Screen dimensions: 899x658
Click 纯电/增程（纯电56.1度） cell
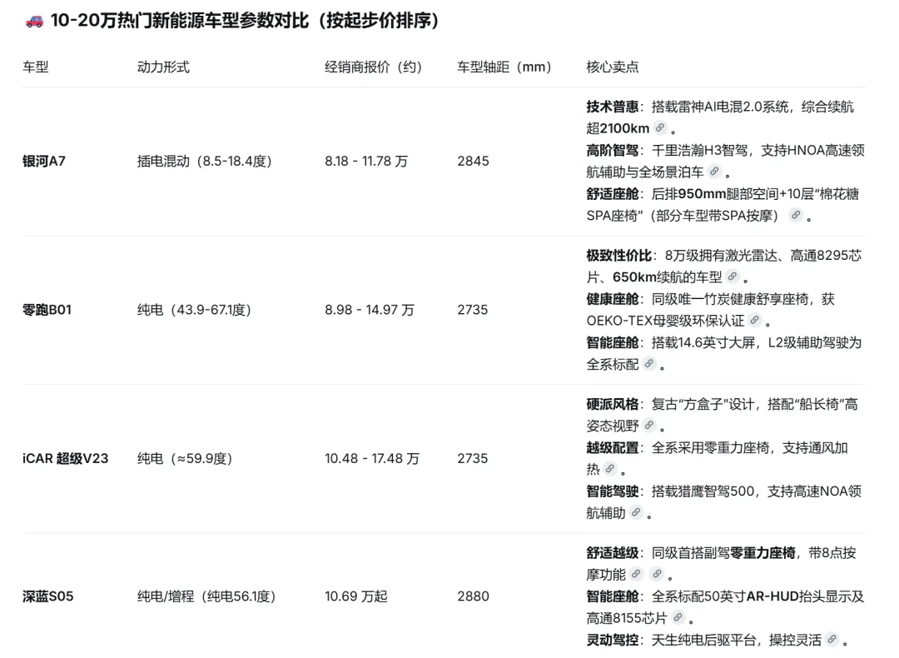[207, 596]
